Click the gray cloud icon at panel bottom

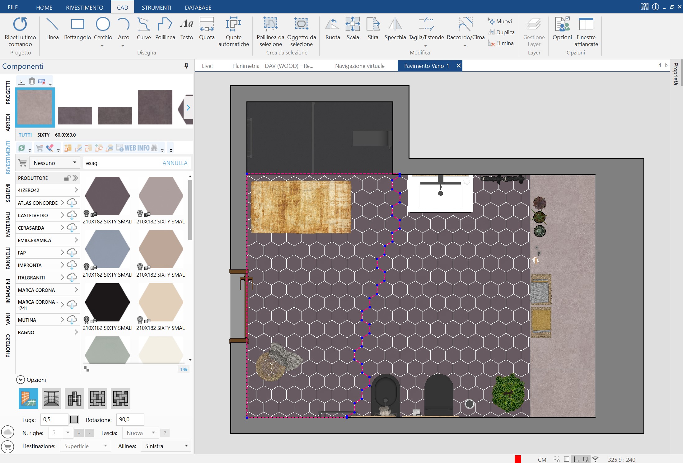pos(8,432)
